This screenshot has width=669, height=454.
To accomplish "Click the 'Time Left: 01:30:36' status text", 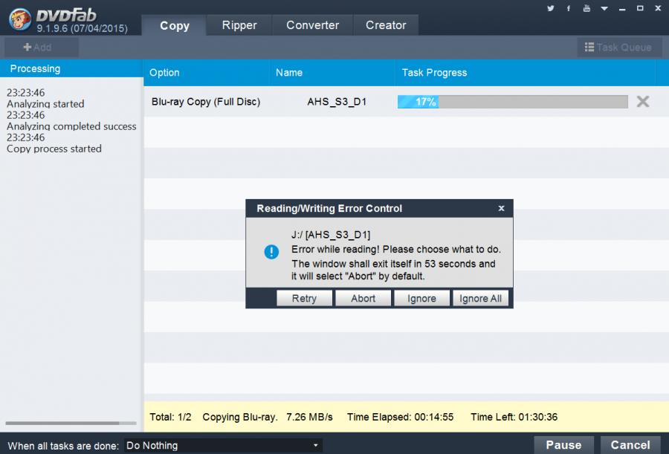I will click(514, 417).
